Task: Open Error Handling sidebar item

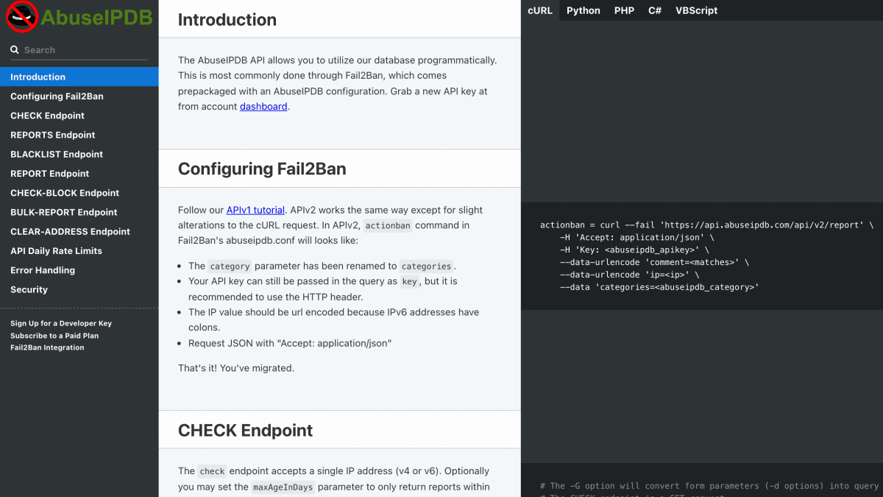Action: tap(79, 270)
